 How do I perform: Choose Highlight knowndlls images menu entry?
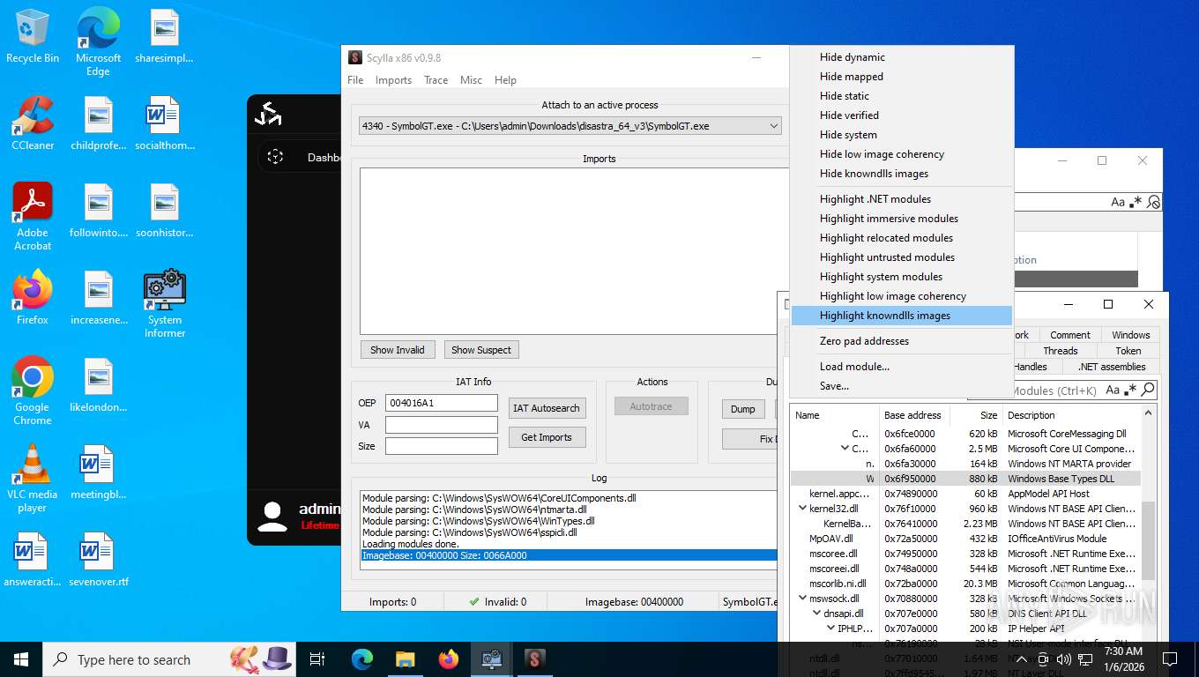901,316
